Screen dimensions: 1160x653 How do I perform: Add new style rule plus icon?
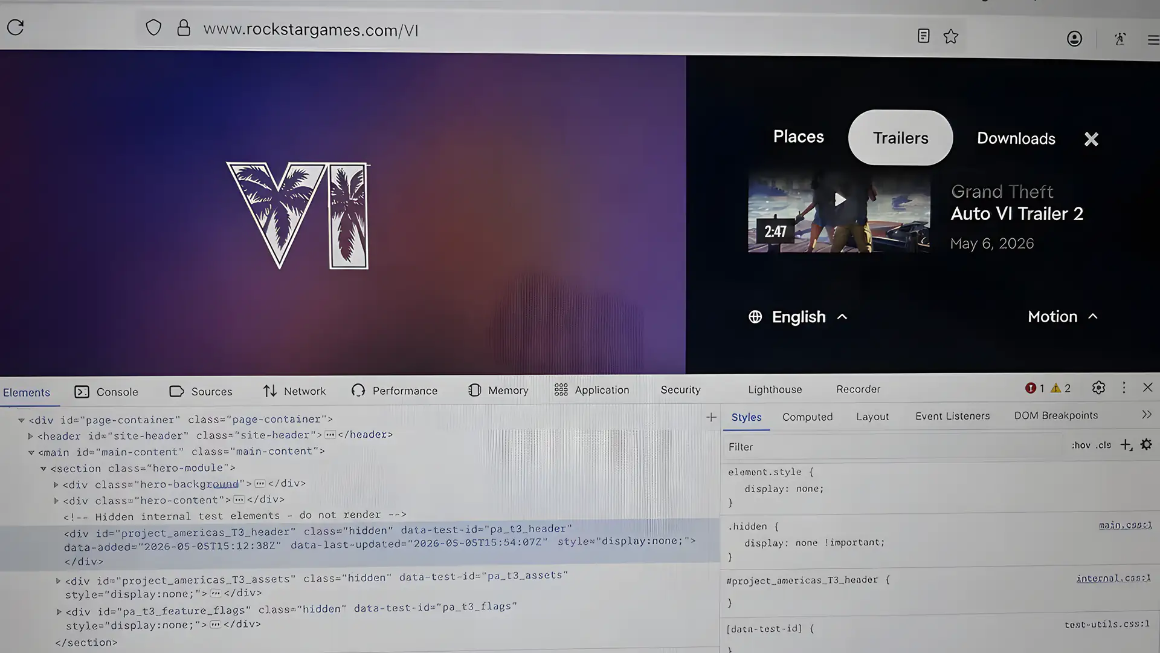[x=1126, y=445]
